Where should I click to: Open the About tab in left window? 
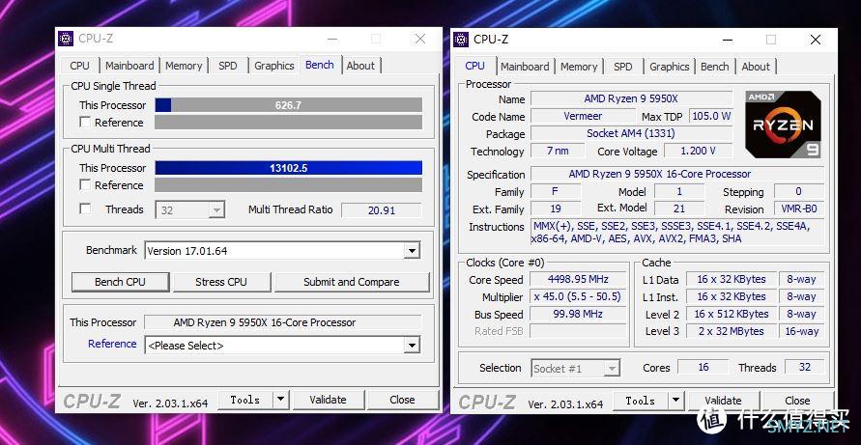(x=360, y=66)
